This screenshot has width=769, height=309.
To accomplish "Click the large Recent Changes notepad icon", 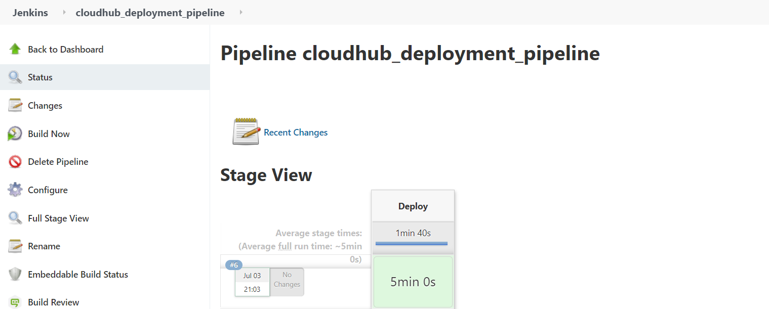I will click(246, 131).
